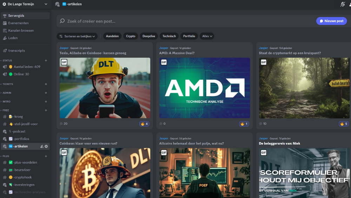Click comment count 20 on Tesla post
The height and width of the screenshot is (198, 351).
click(64, 124)
